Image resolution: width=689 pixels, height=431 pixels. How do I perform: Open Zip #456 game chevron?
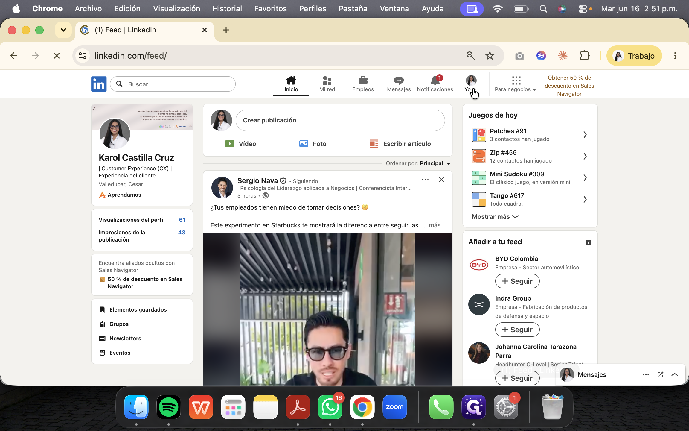[585, 156]
